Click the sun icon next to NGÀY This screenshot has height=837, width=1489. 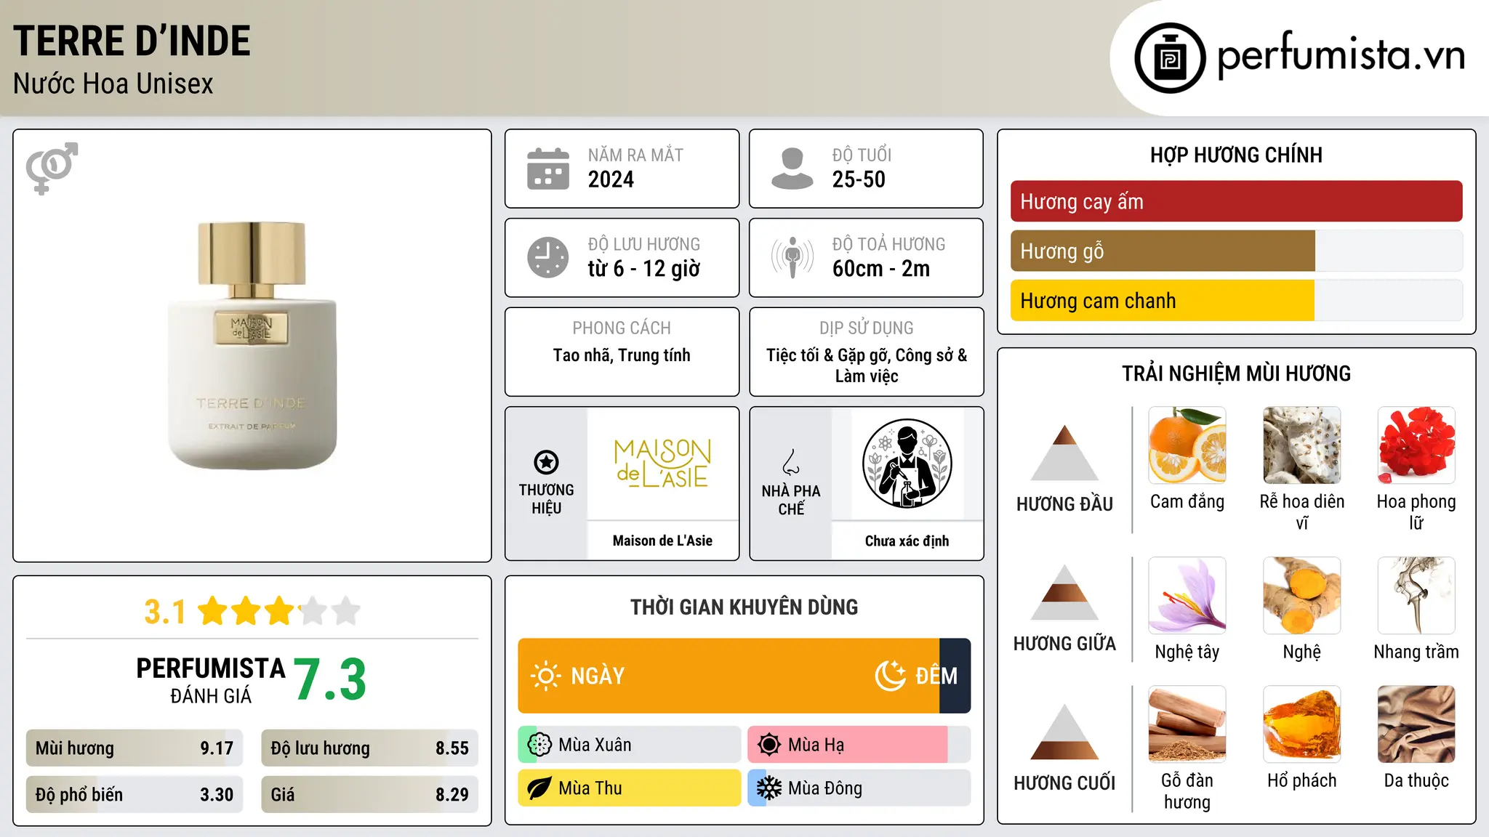pyautogui.click(x=546, y=676)
